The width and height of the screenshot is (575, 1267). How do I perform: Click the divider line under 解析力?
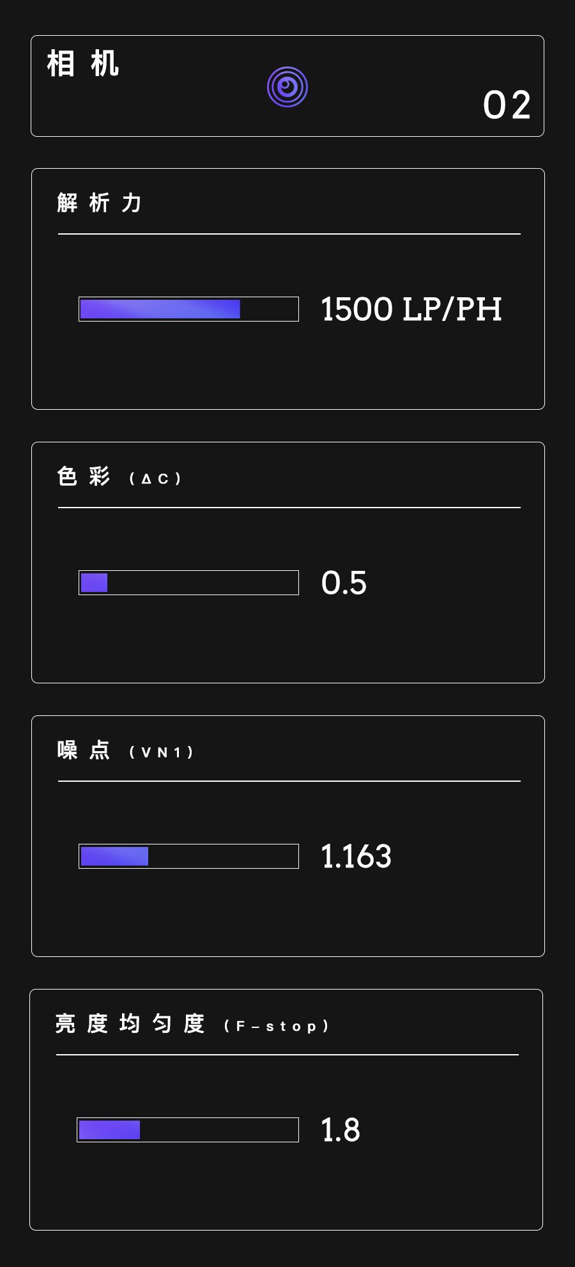click(289, 234)
